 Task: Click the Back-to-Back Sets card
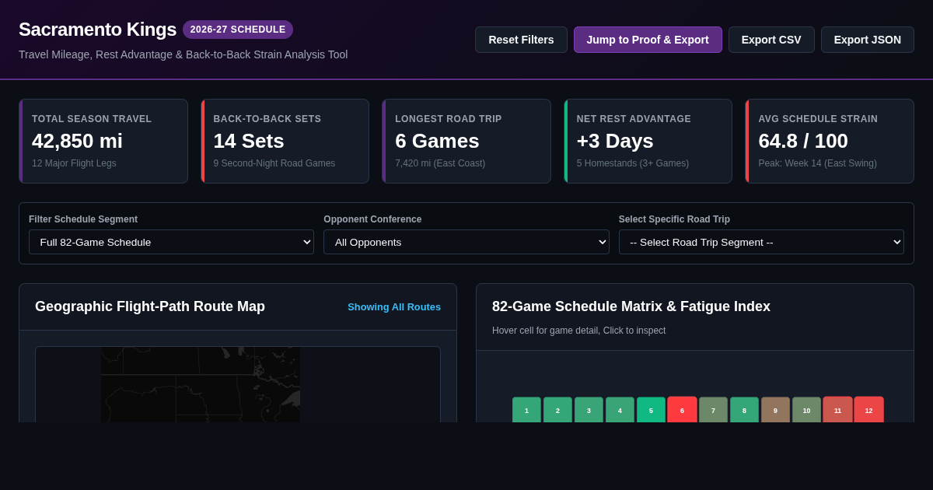coord(285,141)
